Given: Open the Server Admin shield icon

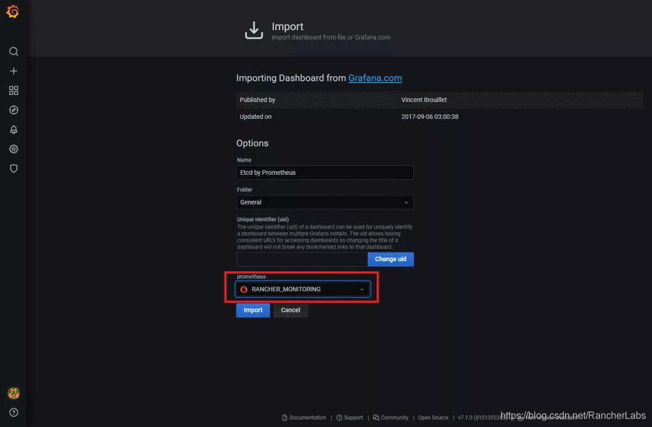Looking at the screenshot, I should coord(14,169).
